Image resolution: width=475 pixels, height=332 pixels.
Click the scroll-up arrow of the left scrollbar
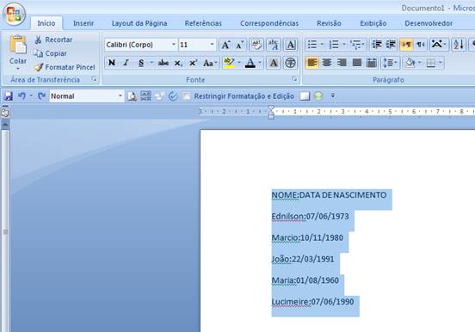[x=5, y=125]
